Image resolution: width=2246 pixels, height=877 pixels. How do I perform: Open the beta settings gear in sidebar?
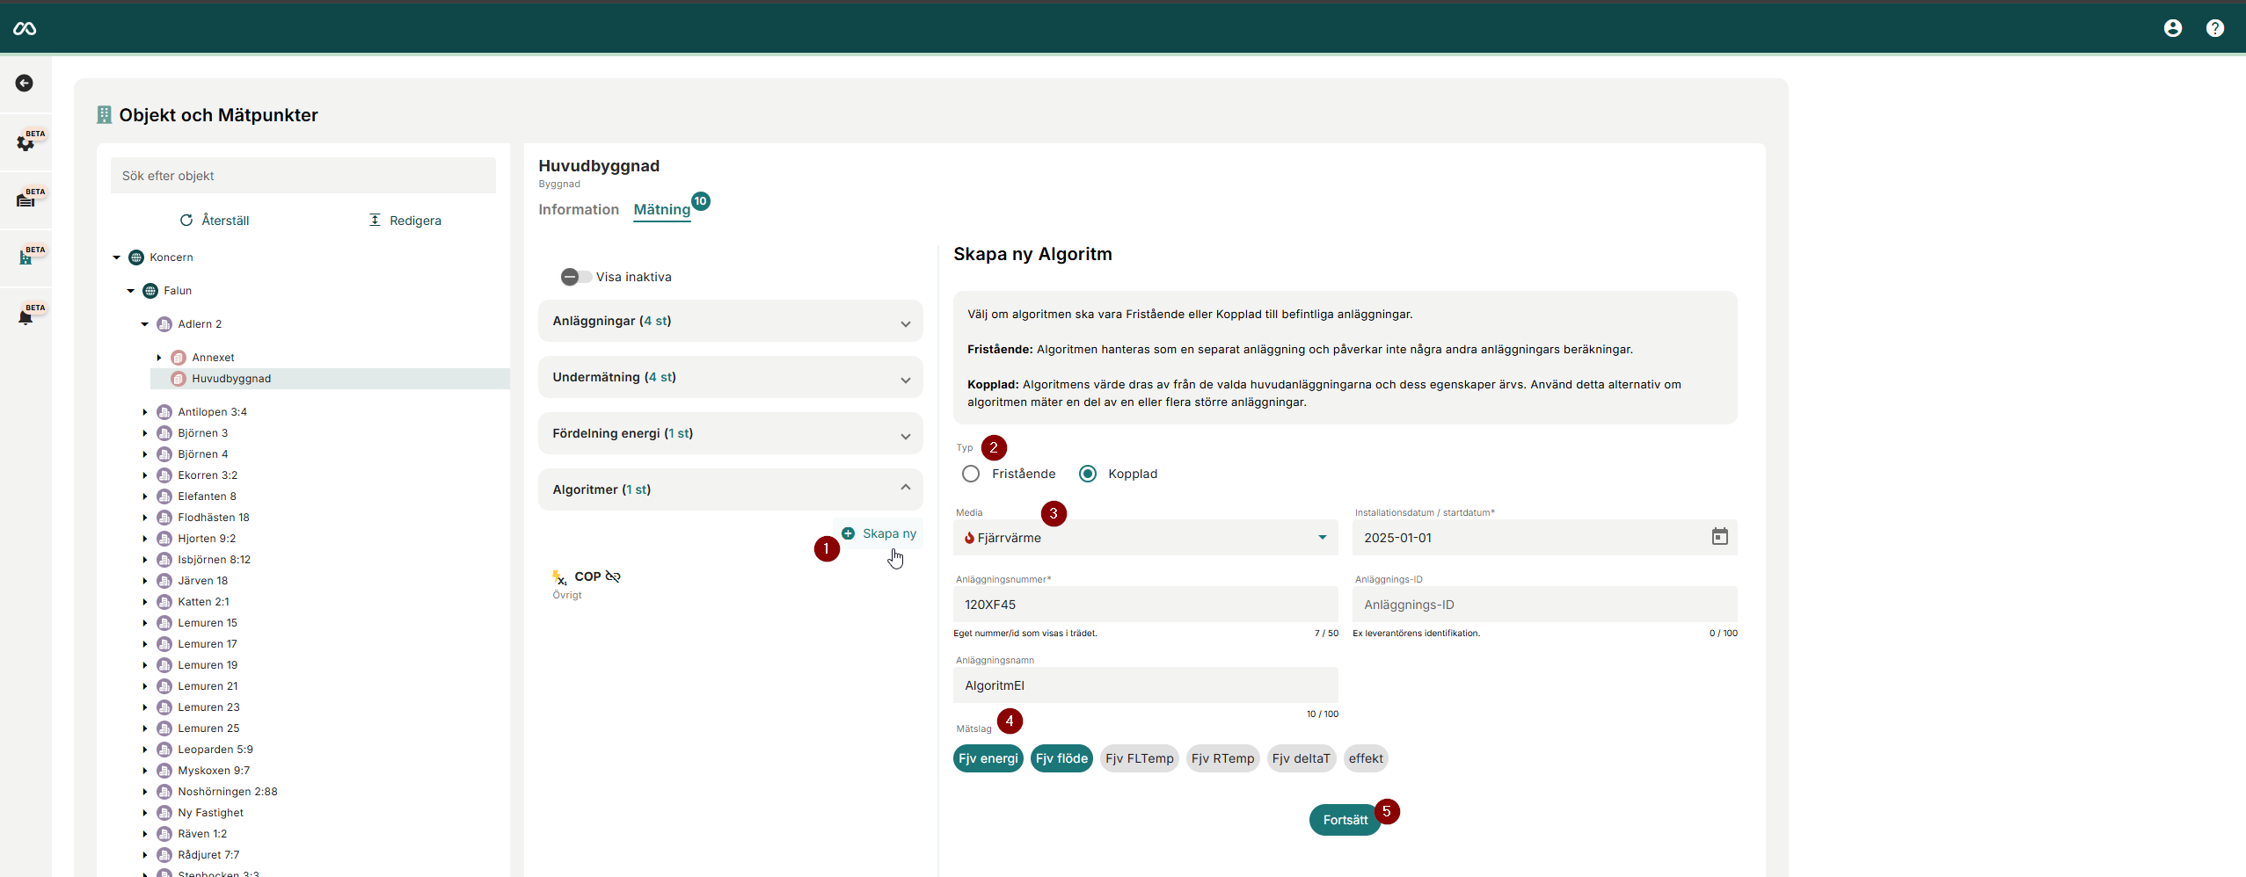pos(26,142)
